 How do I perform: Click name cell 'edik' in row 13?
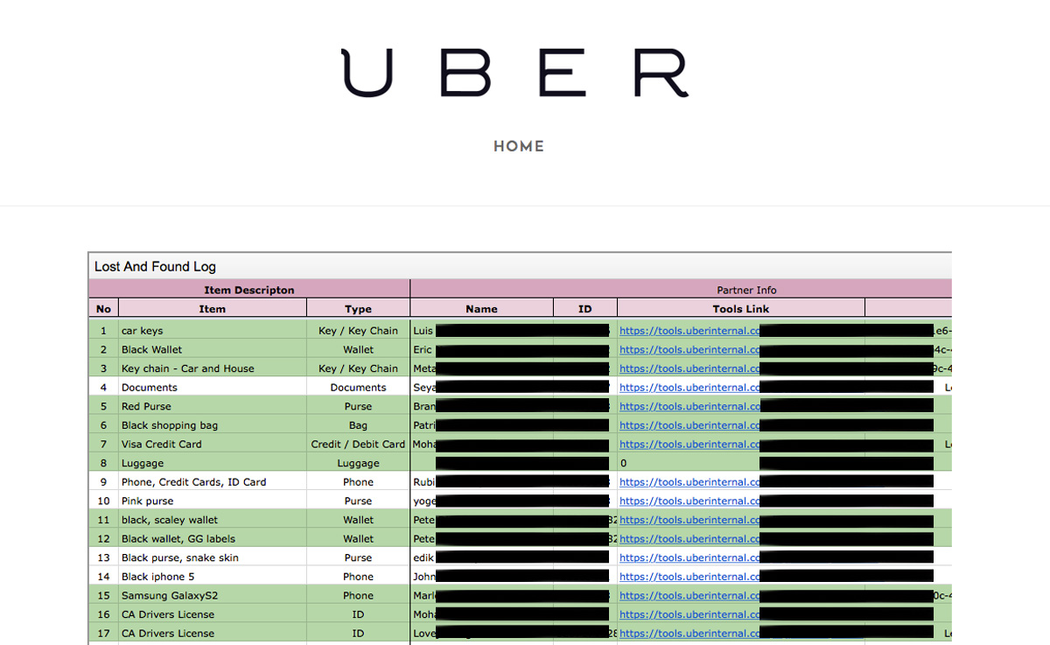click(x=423, y=558)
